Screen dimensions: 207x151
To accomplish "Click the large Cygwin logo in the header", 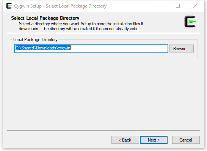I will (x=190, y=22).
